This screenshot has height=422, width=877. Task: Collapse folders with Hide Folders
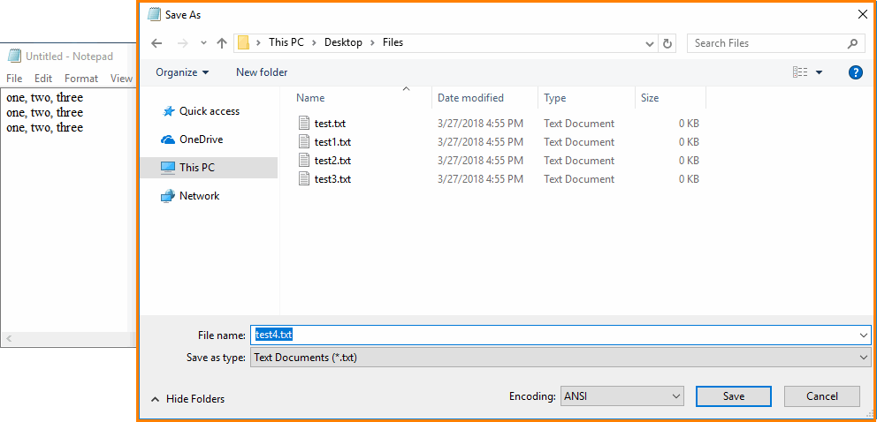coord(188,398)
